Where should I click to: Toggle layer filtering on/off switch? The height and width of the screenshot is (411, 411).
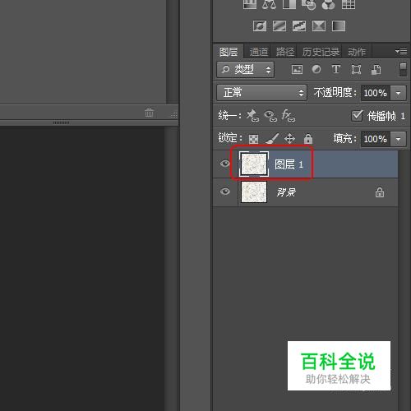click(403, 69)
